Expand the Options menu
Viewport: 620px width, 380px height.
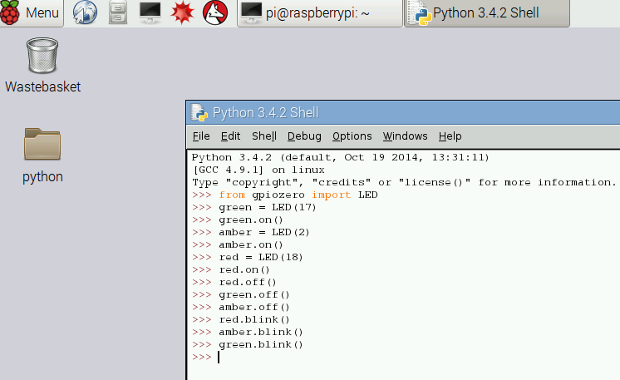(352, 136)
